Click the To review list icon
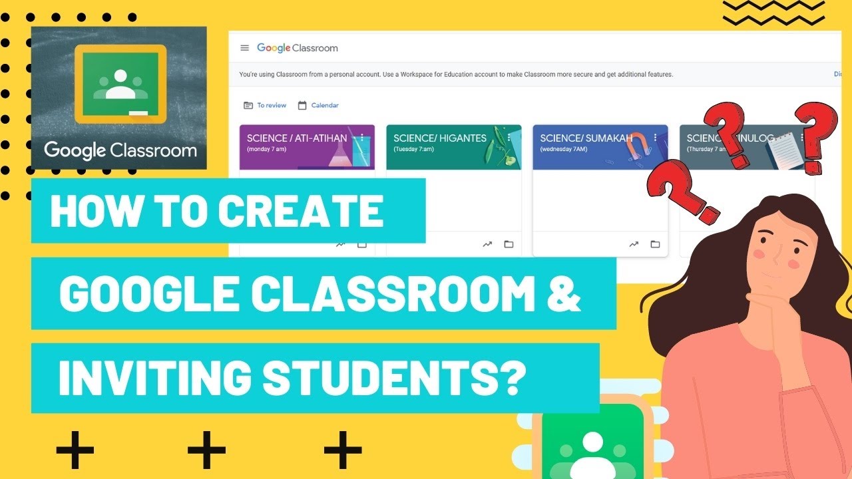Viewport: 852px width, 479px height. coord(248,105)
